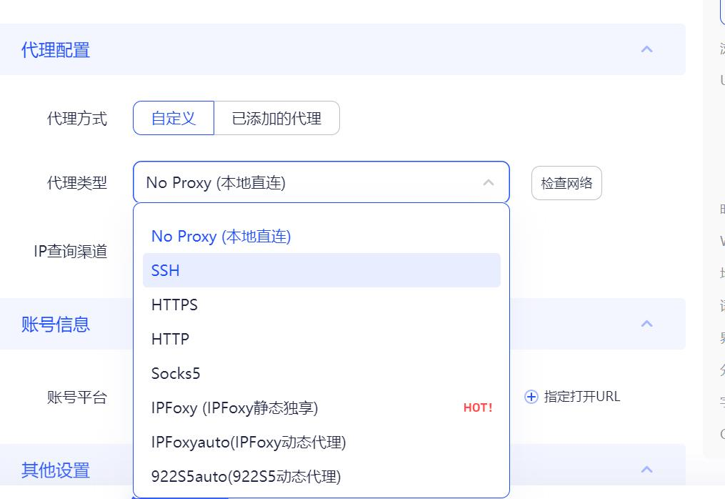The image size is (725, 499).
Task: Switch to 已添加的代理 proxy mode
Action: (x=276, y=118)
